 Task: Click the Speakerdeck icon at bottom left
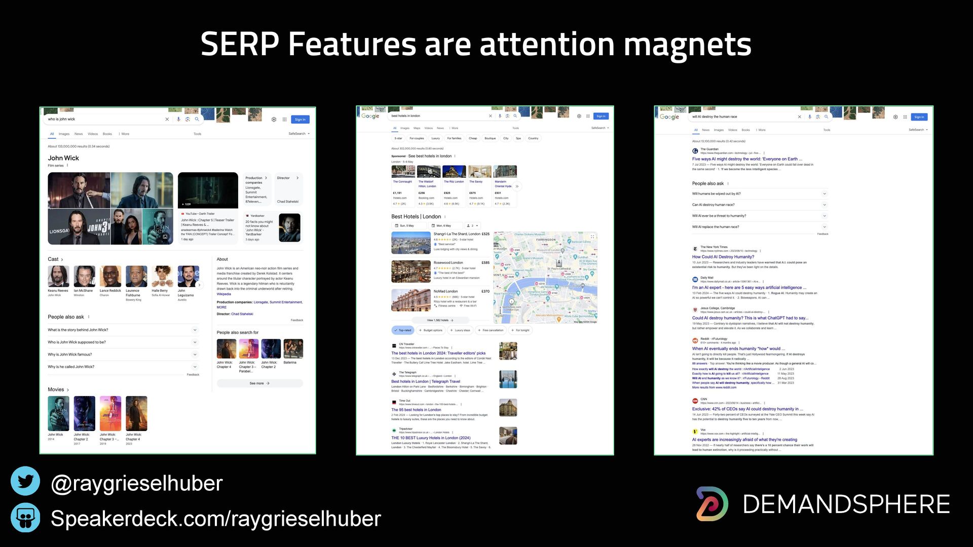click(25, 518)
